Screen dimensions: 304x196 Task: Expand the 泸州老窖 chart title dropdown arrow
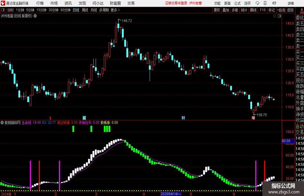[x=35, y=16]
